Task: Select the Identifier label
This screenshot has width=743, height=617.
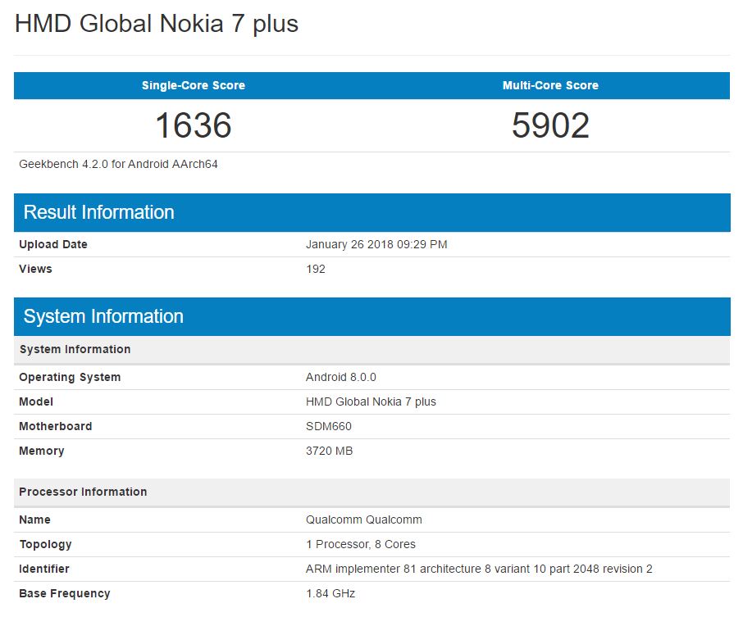Action: 44,569
